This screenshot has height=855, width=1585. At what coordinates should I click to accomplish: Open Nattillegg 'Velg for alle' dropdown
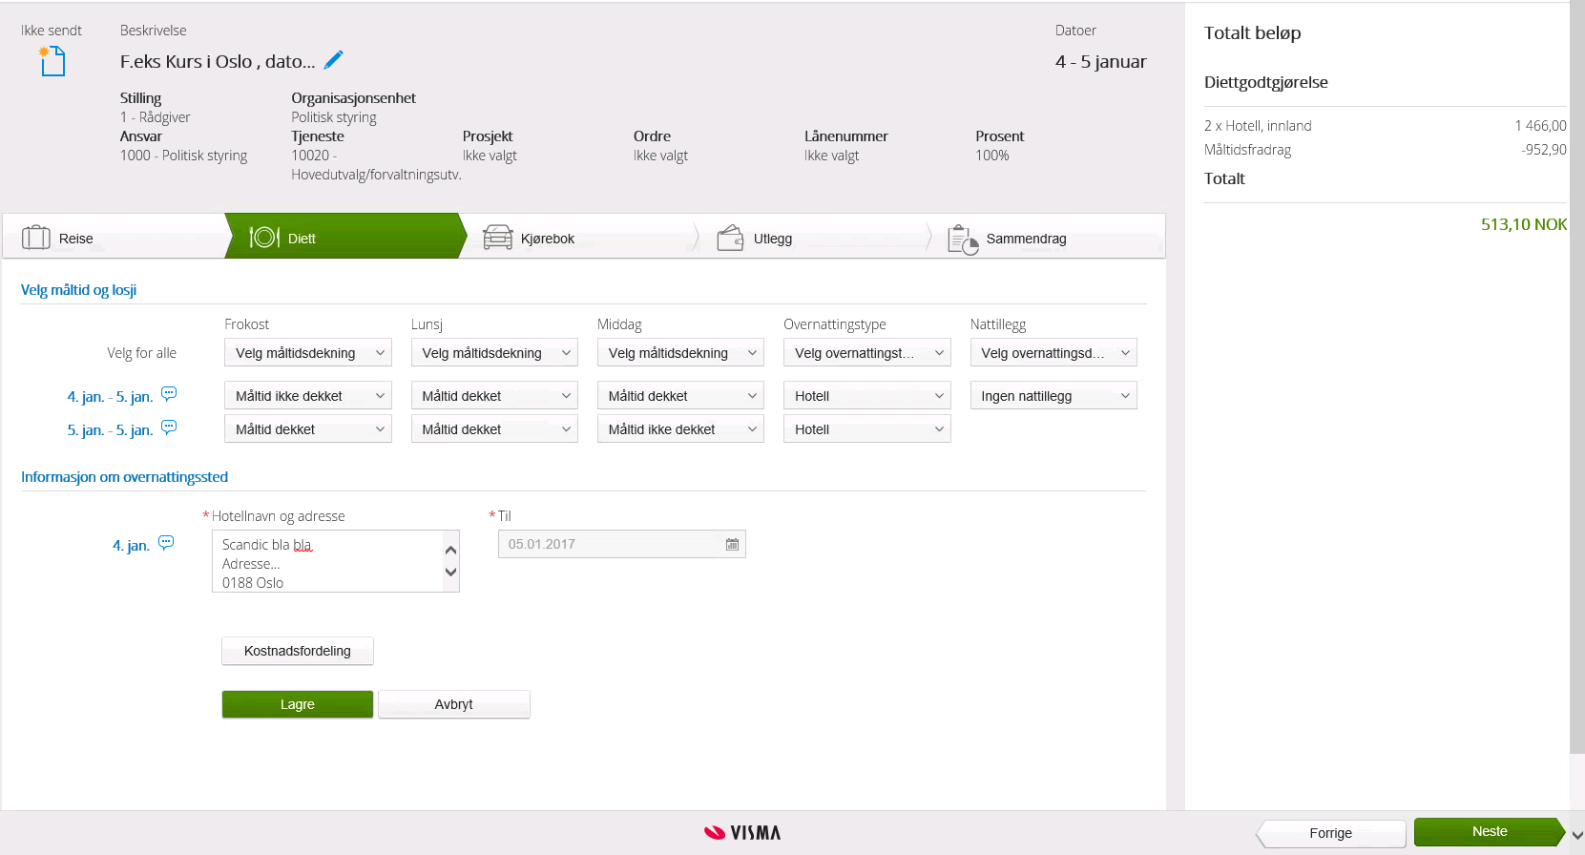[1053, 353]
